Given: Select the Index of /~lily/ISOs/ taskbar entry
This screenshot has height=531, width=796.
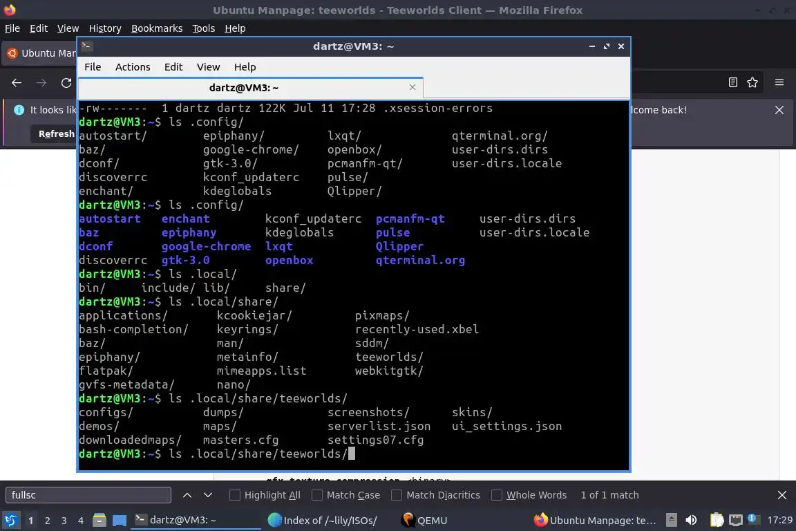Looking at the screenshot, I should [323, 521].
